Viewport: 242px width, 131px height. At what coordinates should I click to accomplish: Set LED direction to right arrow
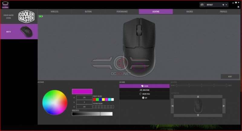[224, 106]
